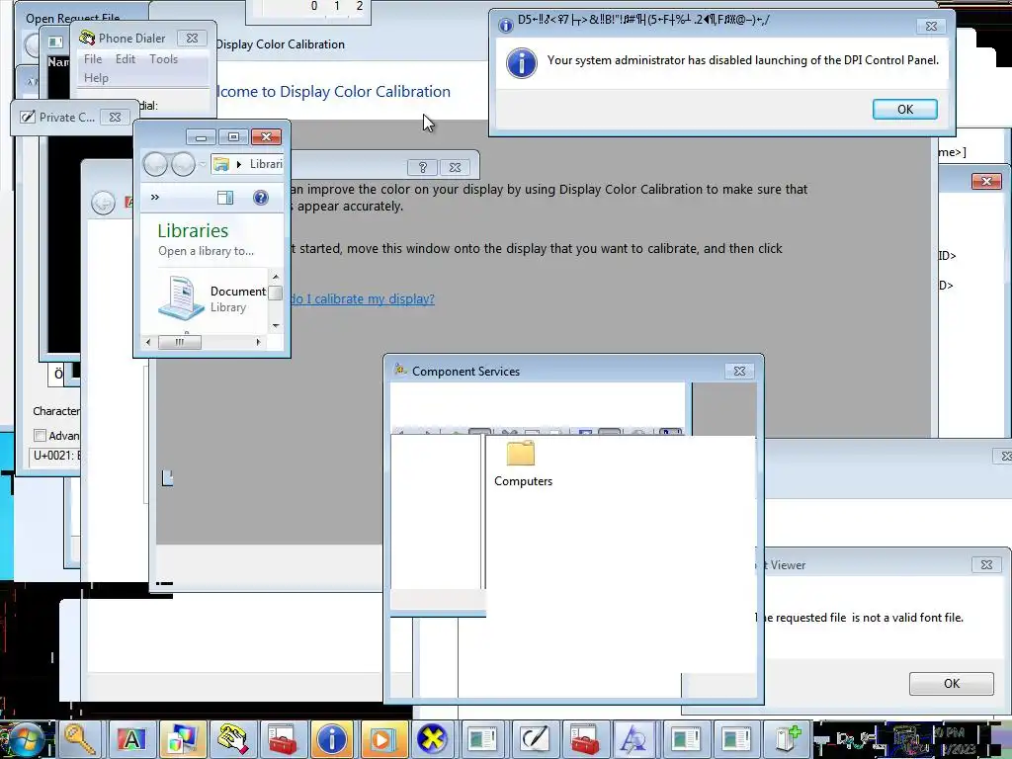Open the golden key taskbar icon
The height and width of the screenshot is (759, 1012).
pyautogui.click(x=81, y=739)
